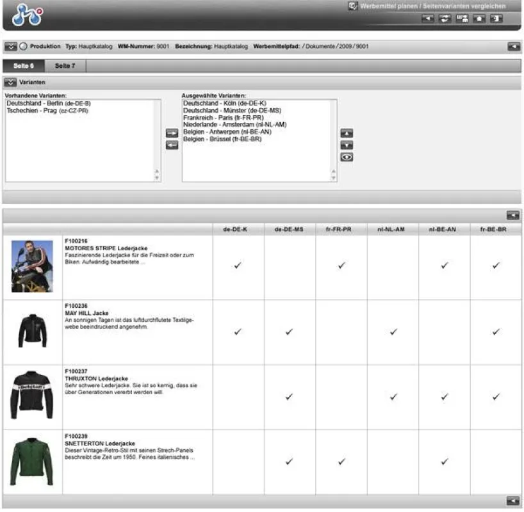Click the de-DE-MS column header
Screen dimensions: 524x512
(289, 230)
